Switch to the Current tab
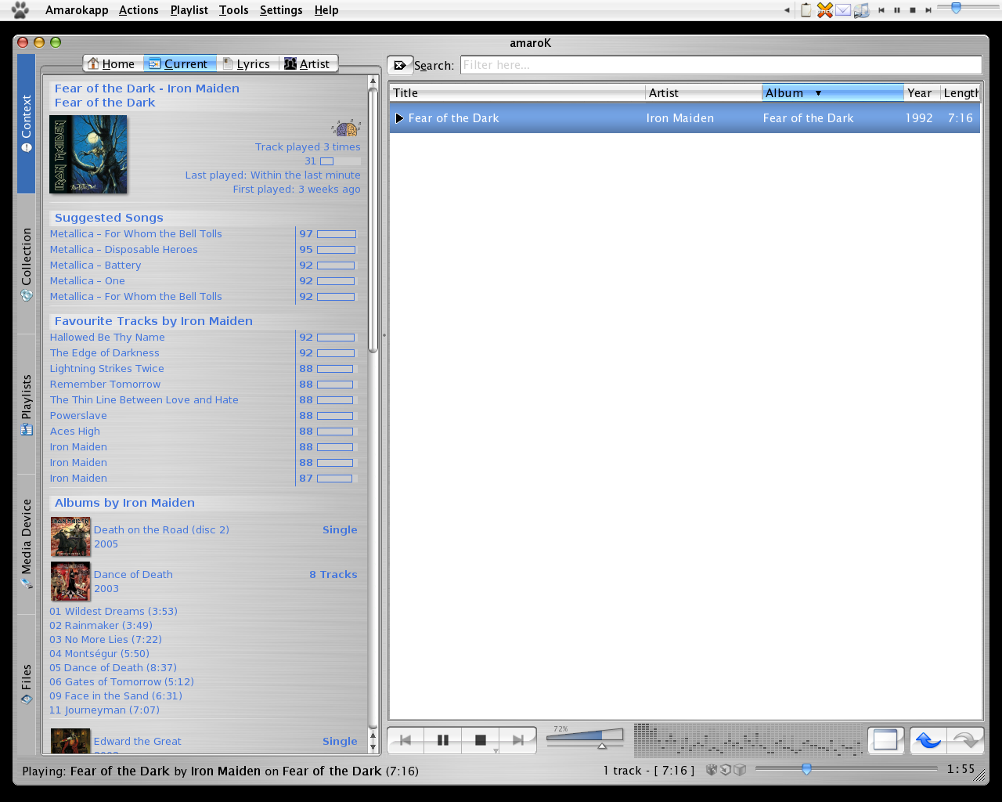The image size is (1002, 802). tap(179, 63)
